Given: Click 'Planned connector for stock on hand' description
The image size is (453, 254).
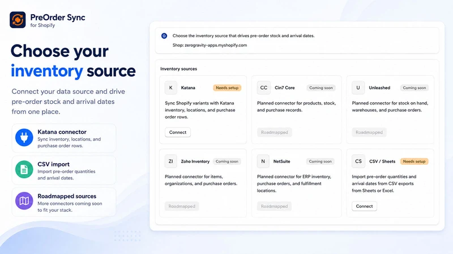Looking at the screenshot, I should [x=390, y=107].
